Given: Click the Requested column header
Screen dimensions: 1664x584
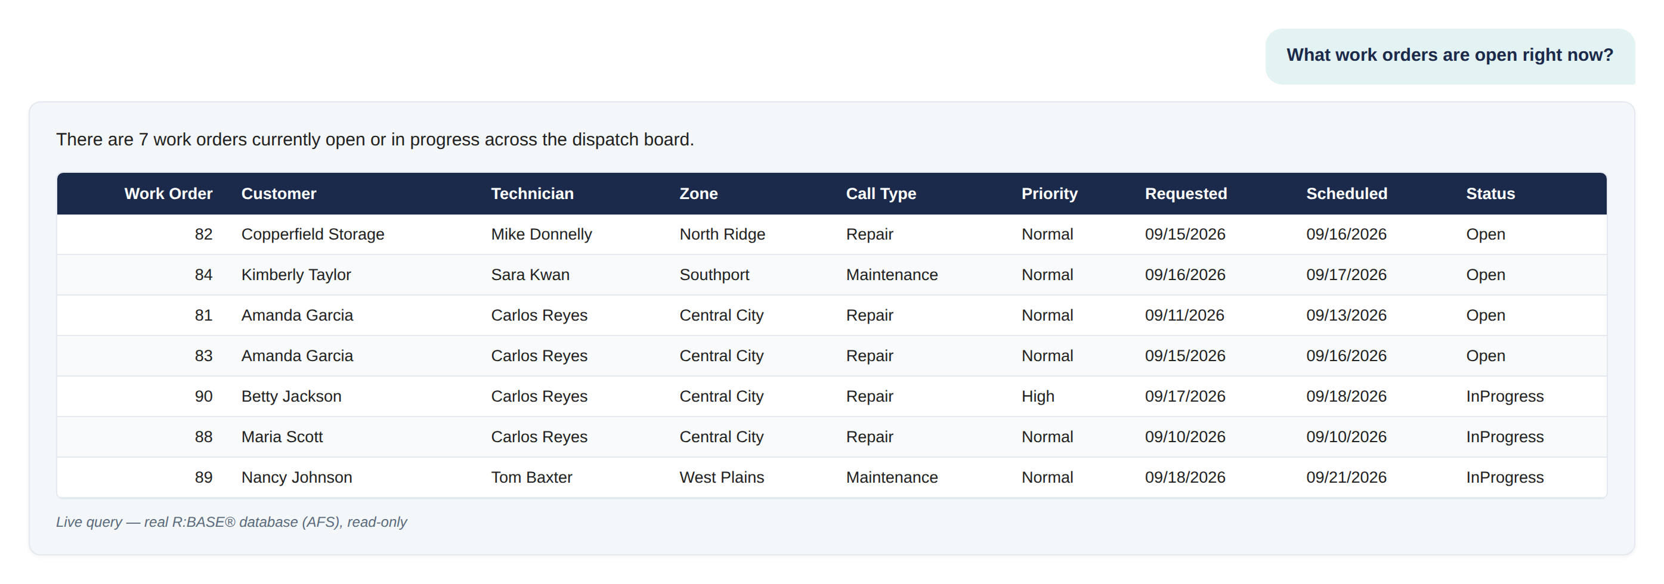Looking at the screenshot, I should coord(1185,194).
